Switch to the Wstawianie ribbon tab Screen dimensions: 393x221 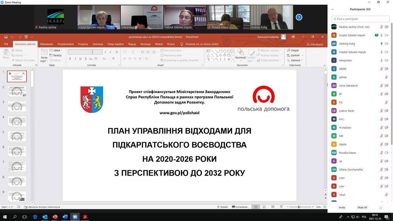pos(46,44)
